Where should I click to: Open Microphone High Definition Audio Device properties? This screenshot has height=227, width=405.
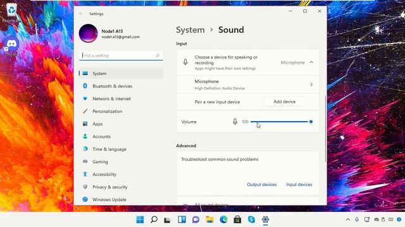coord(247,84)
